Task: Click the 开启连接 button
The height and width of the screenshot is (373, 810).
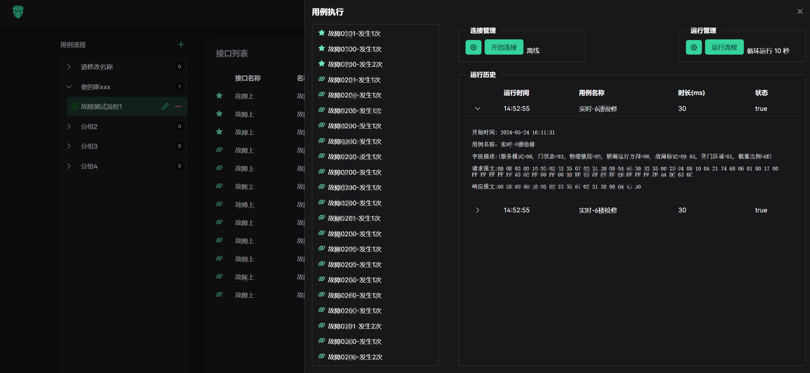Action: click(x=504, y=47)
